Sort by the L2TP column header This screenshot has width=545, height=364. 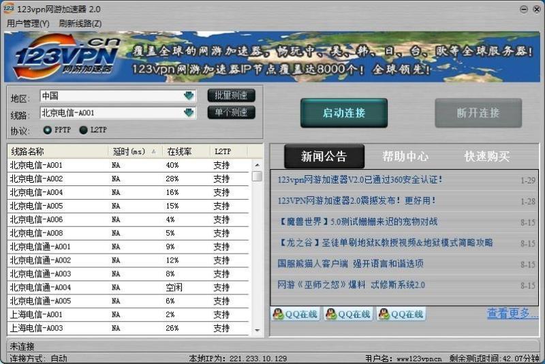pos(228,151)
